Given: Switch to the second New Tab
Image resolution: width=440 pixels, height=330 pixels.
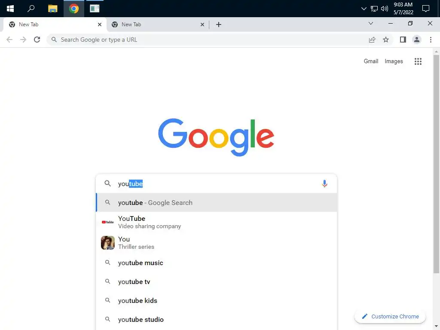Looking at the screenshot, I should (x=157, y=24).
